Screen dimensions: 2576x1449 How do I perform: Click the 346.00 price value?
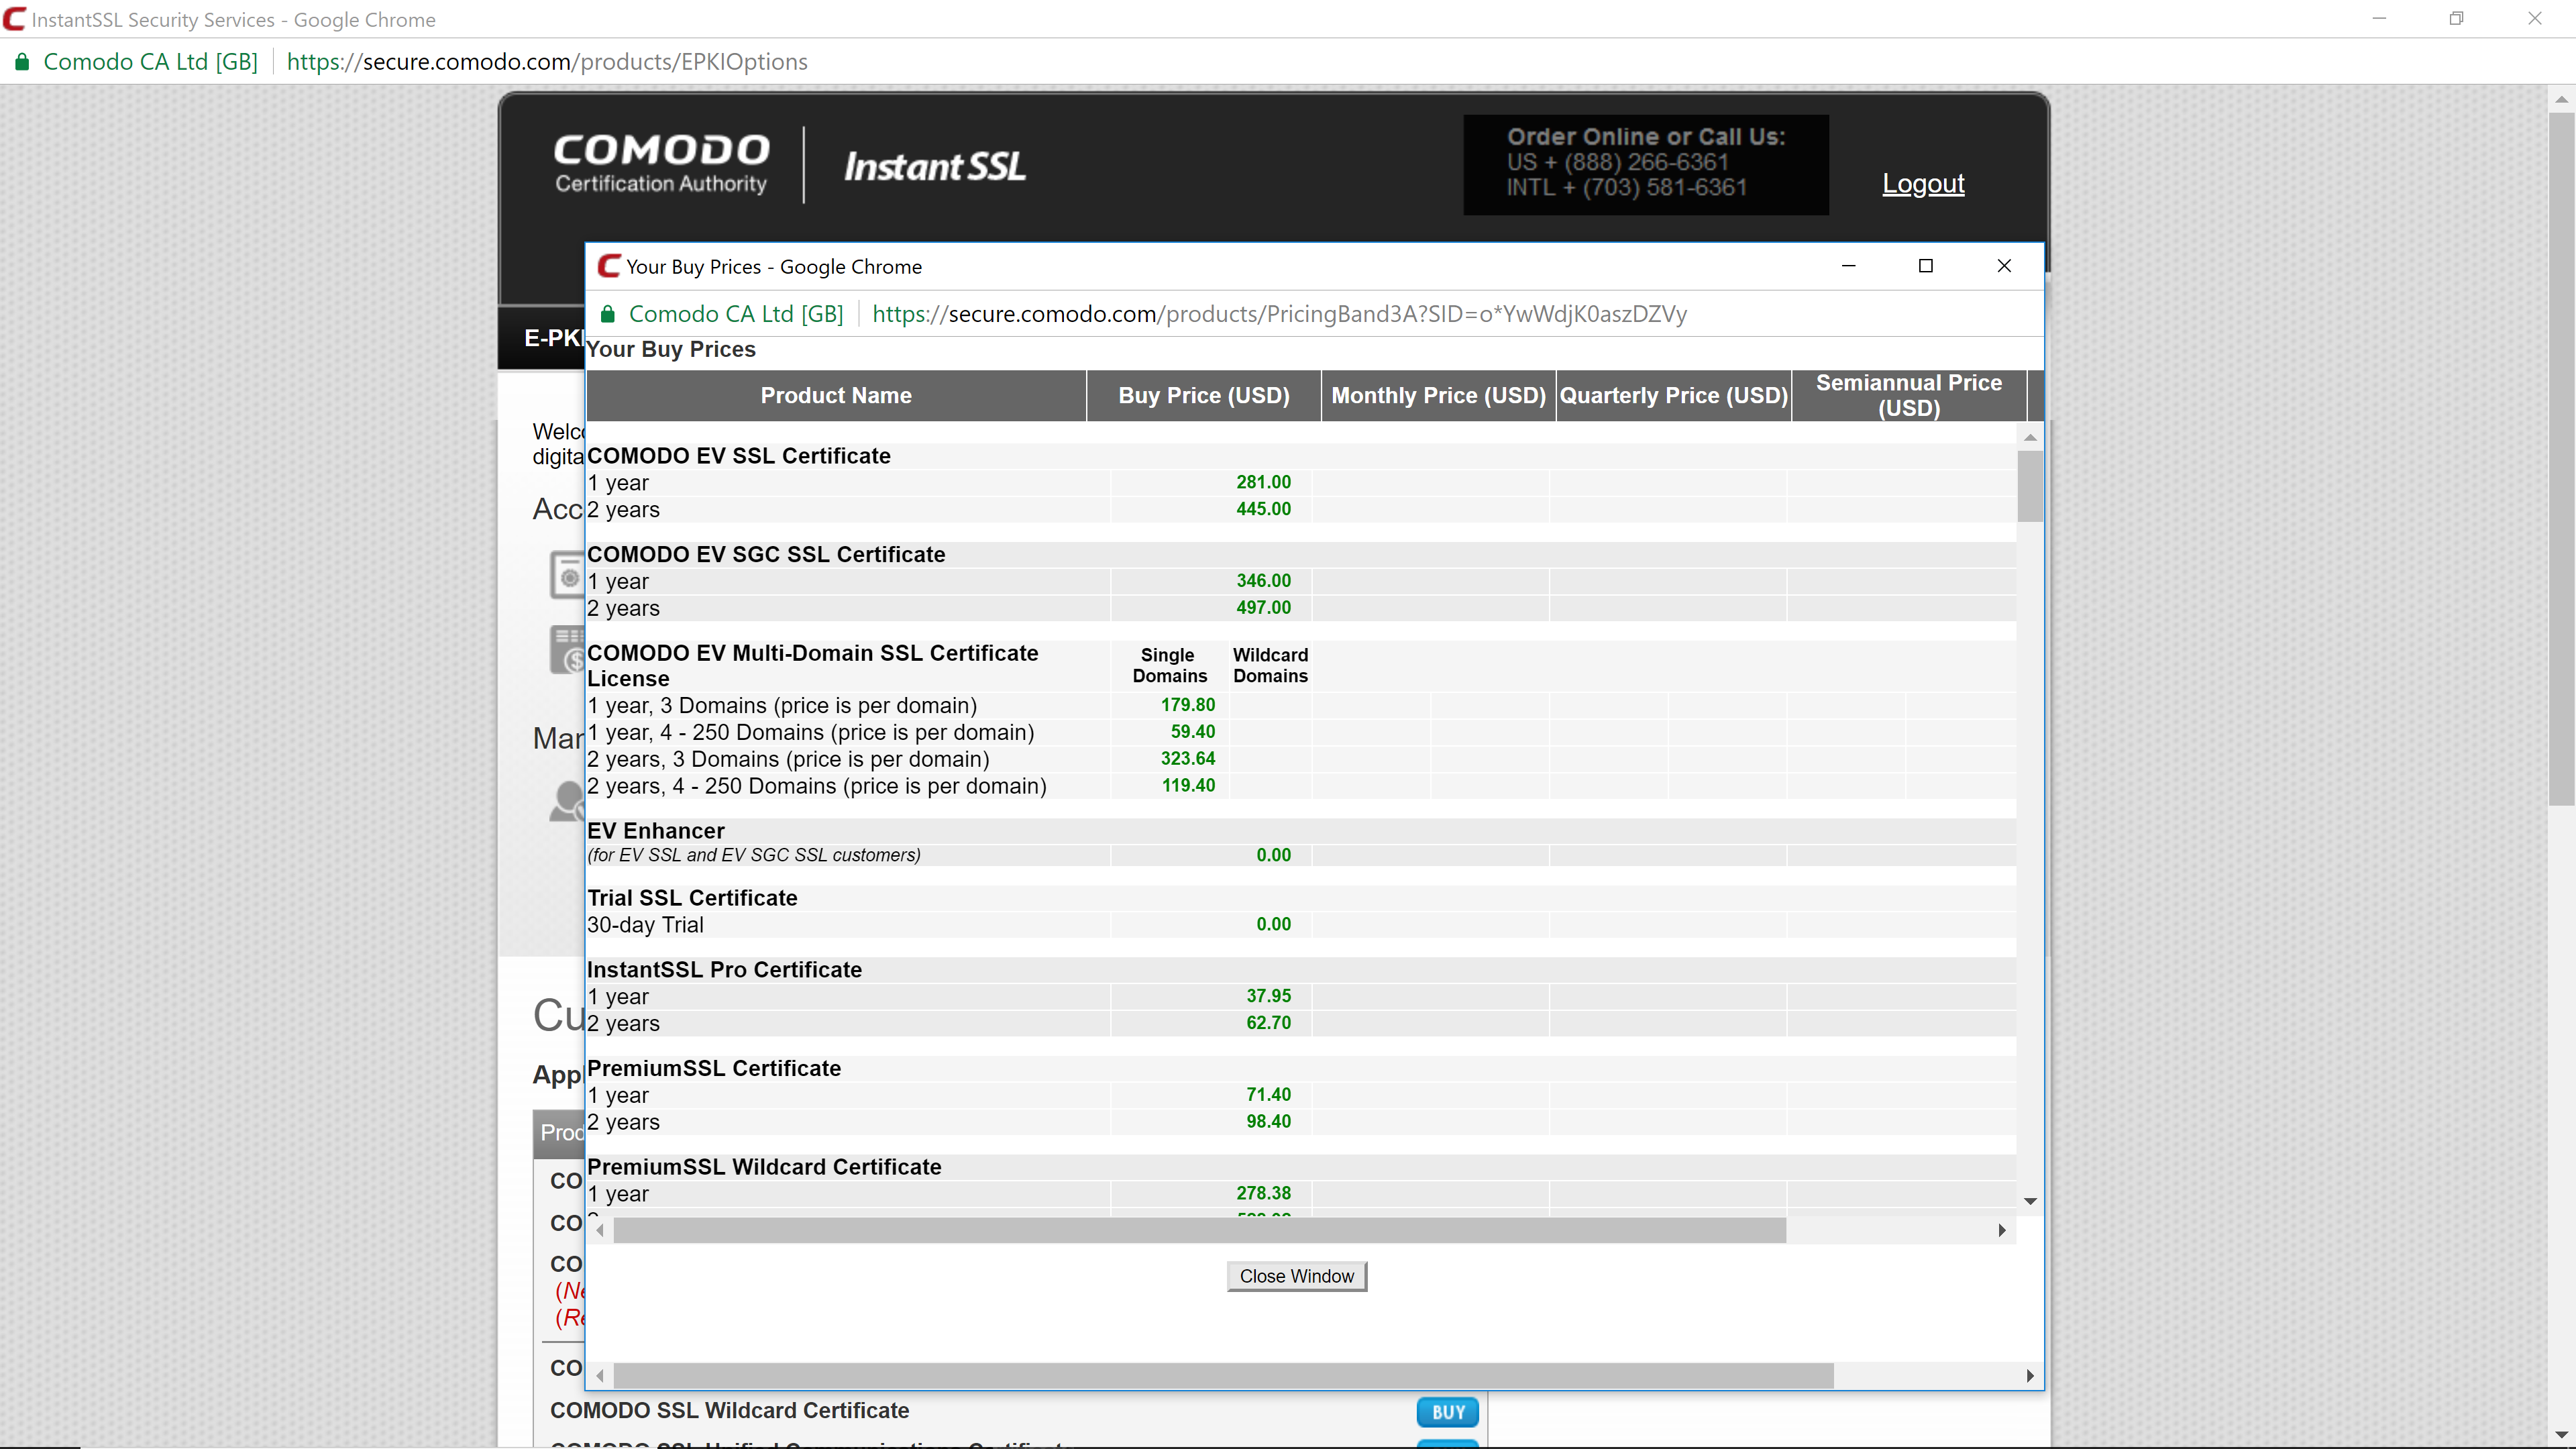coord(1263,581)
